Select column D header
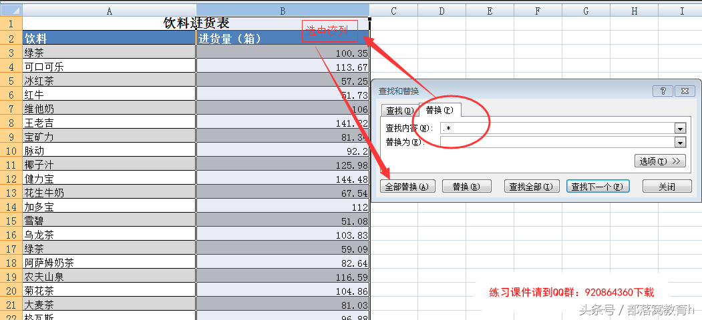This screenshot has height=320, width=702. pos(442,11)
